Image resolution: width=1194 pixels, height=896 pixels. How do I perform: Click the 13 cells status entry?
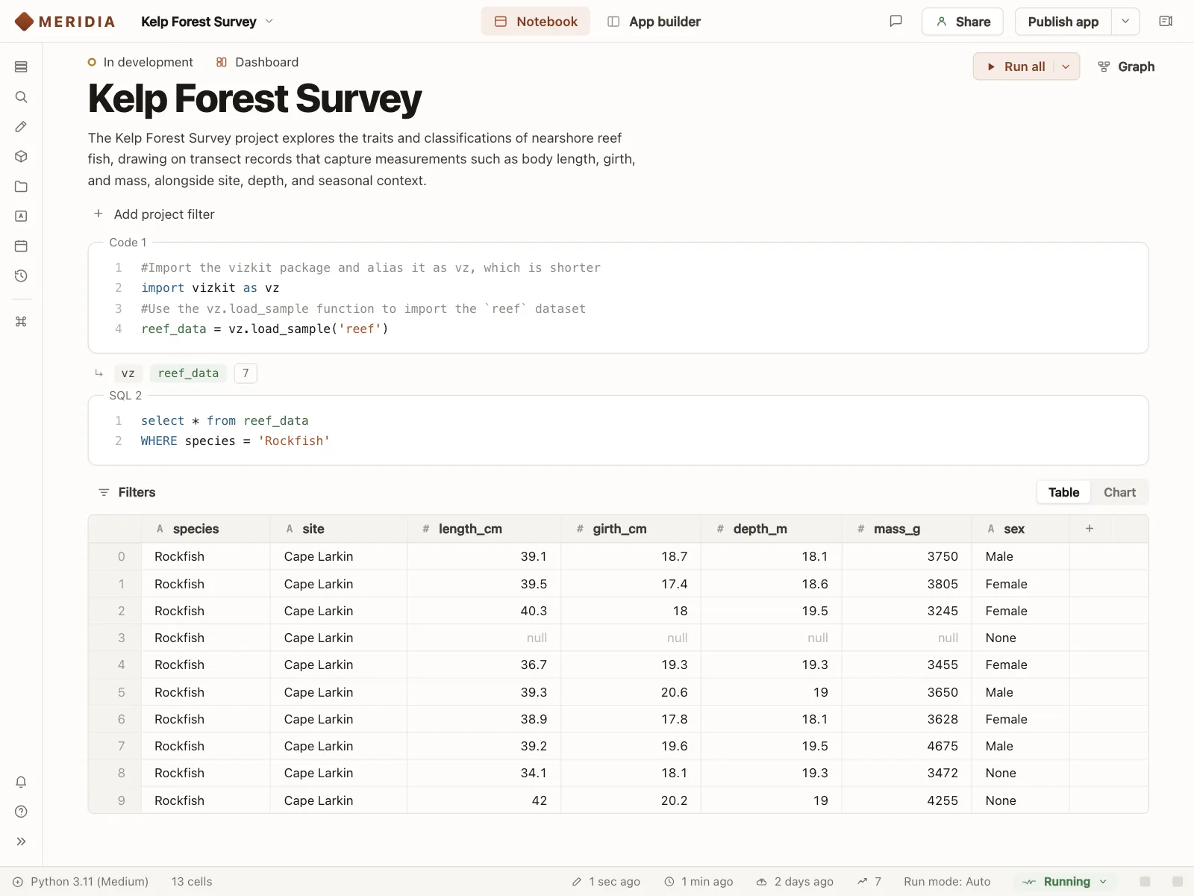click(x=192, y=882)
